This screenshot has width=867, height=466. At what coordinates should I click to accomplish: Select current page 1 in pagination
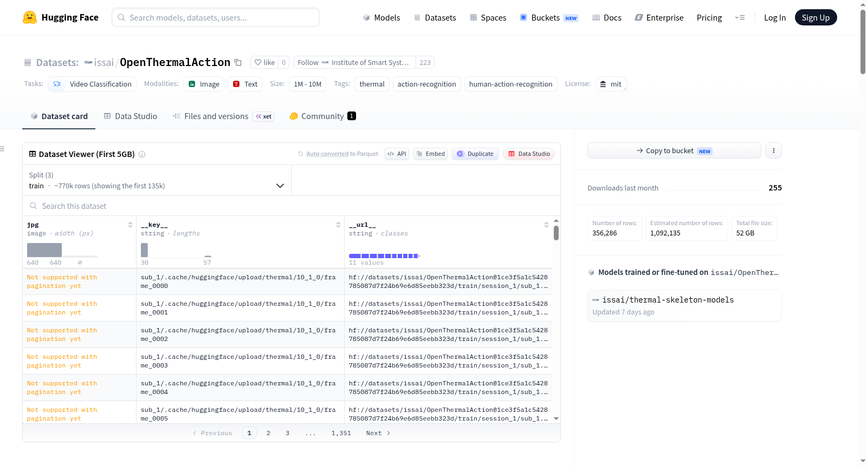pyautogui.click(x=249, y=433)
